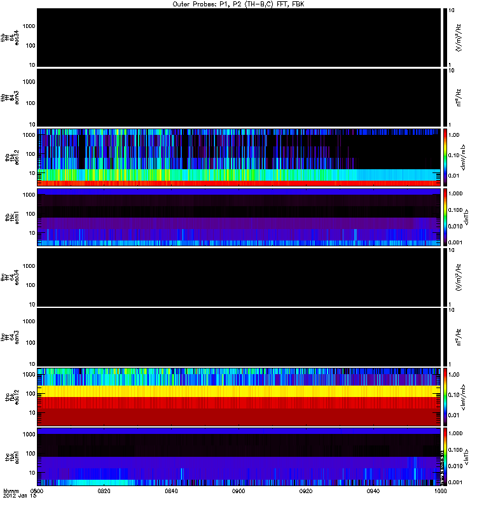This screenshot has width=477, height=509.
Task: Select the thc edc12 filter bank spectrogram panel
Action: 238,396
